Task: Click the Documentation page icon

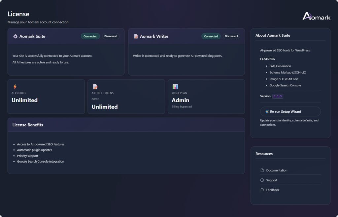Action: [261, 170]
